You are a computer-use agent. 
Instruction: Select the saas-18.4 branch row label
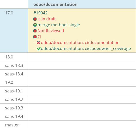(14, 74)
